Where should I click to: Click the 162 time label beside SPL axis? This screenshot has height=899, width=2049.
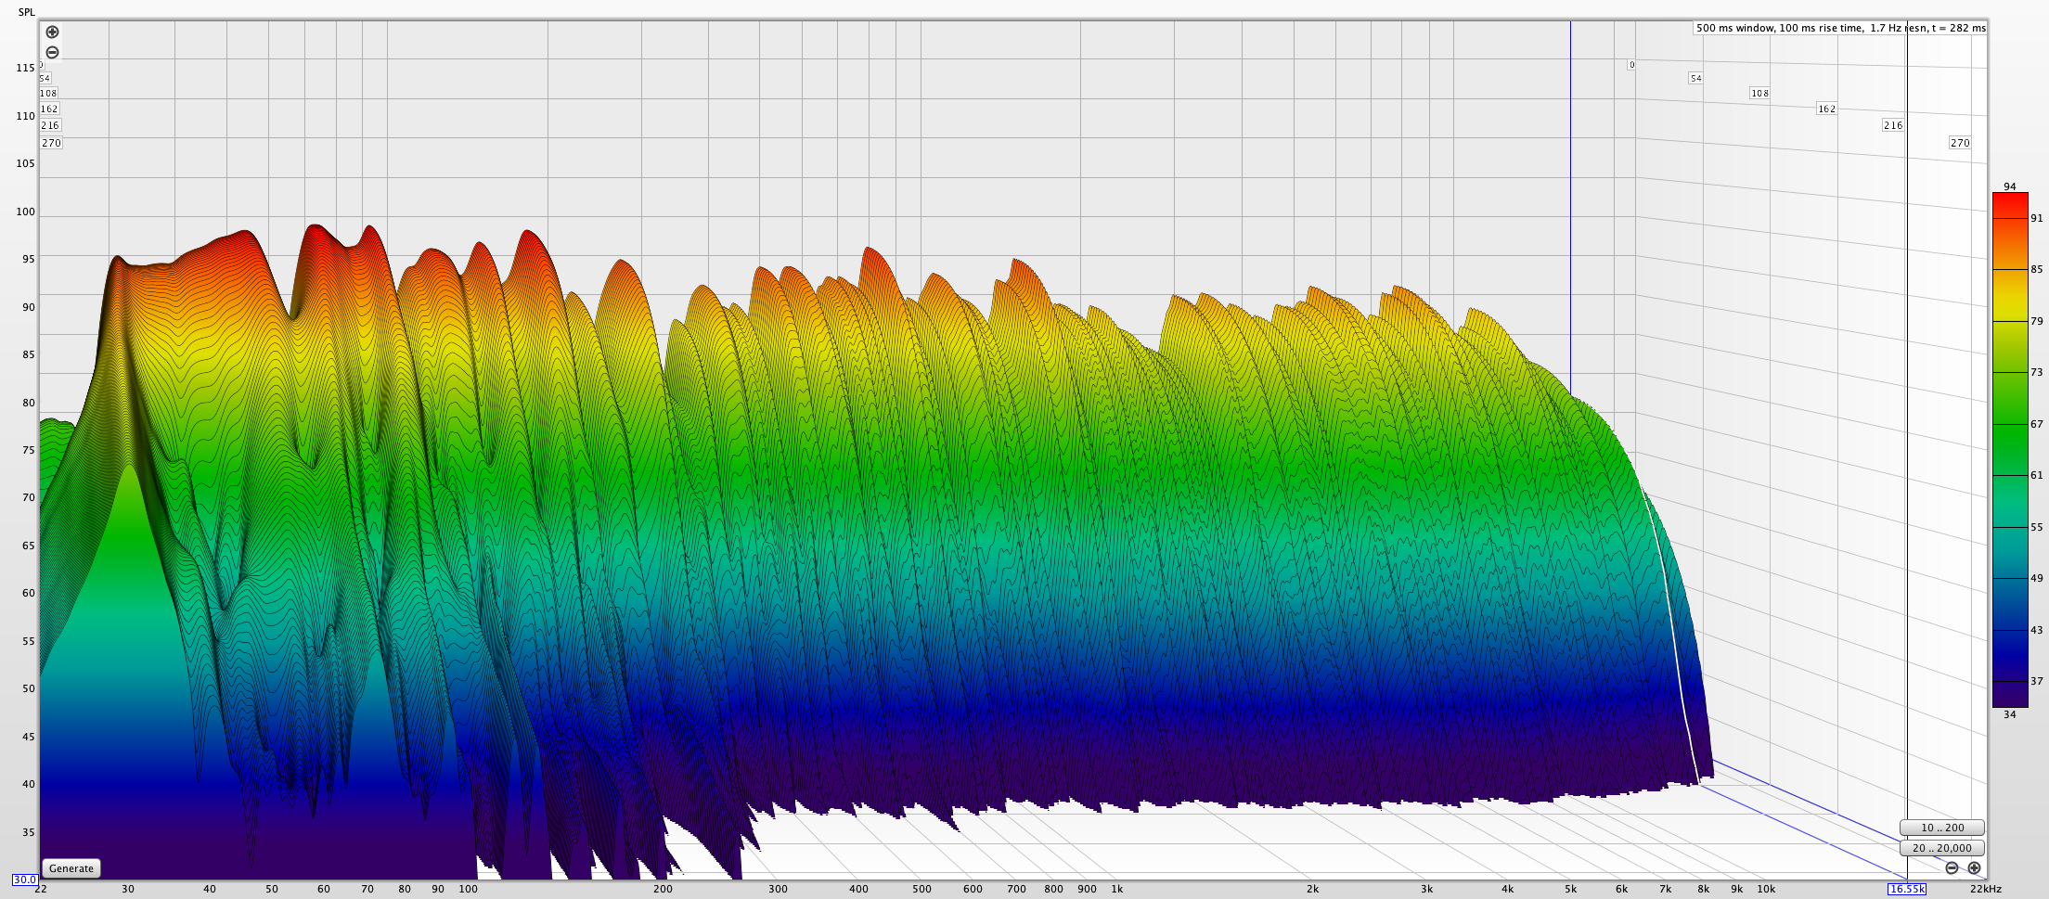pyautogui.click(x=49, y=109)
